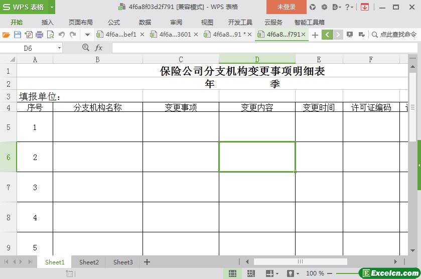Viewport: 421px width, 279px height.
Task: Click the undo arrow icon
Action: pyautogui.click(x=61, y=35)
